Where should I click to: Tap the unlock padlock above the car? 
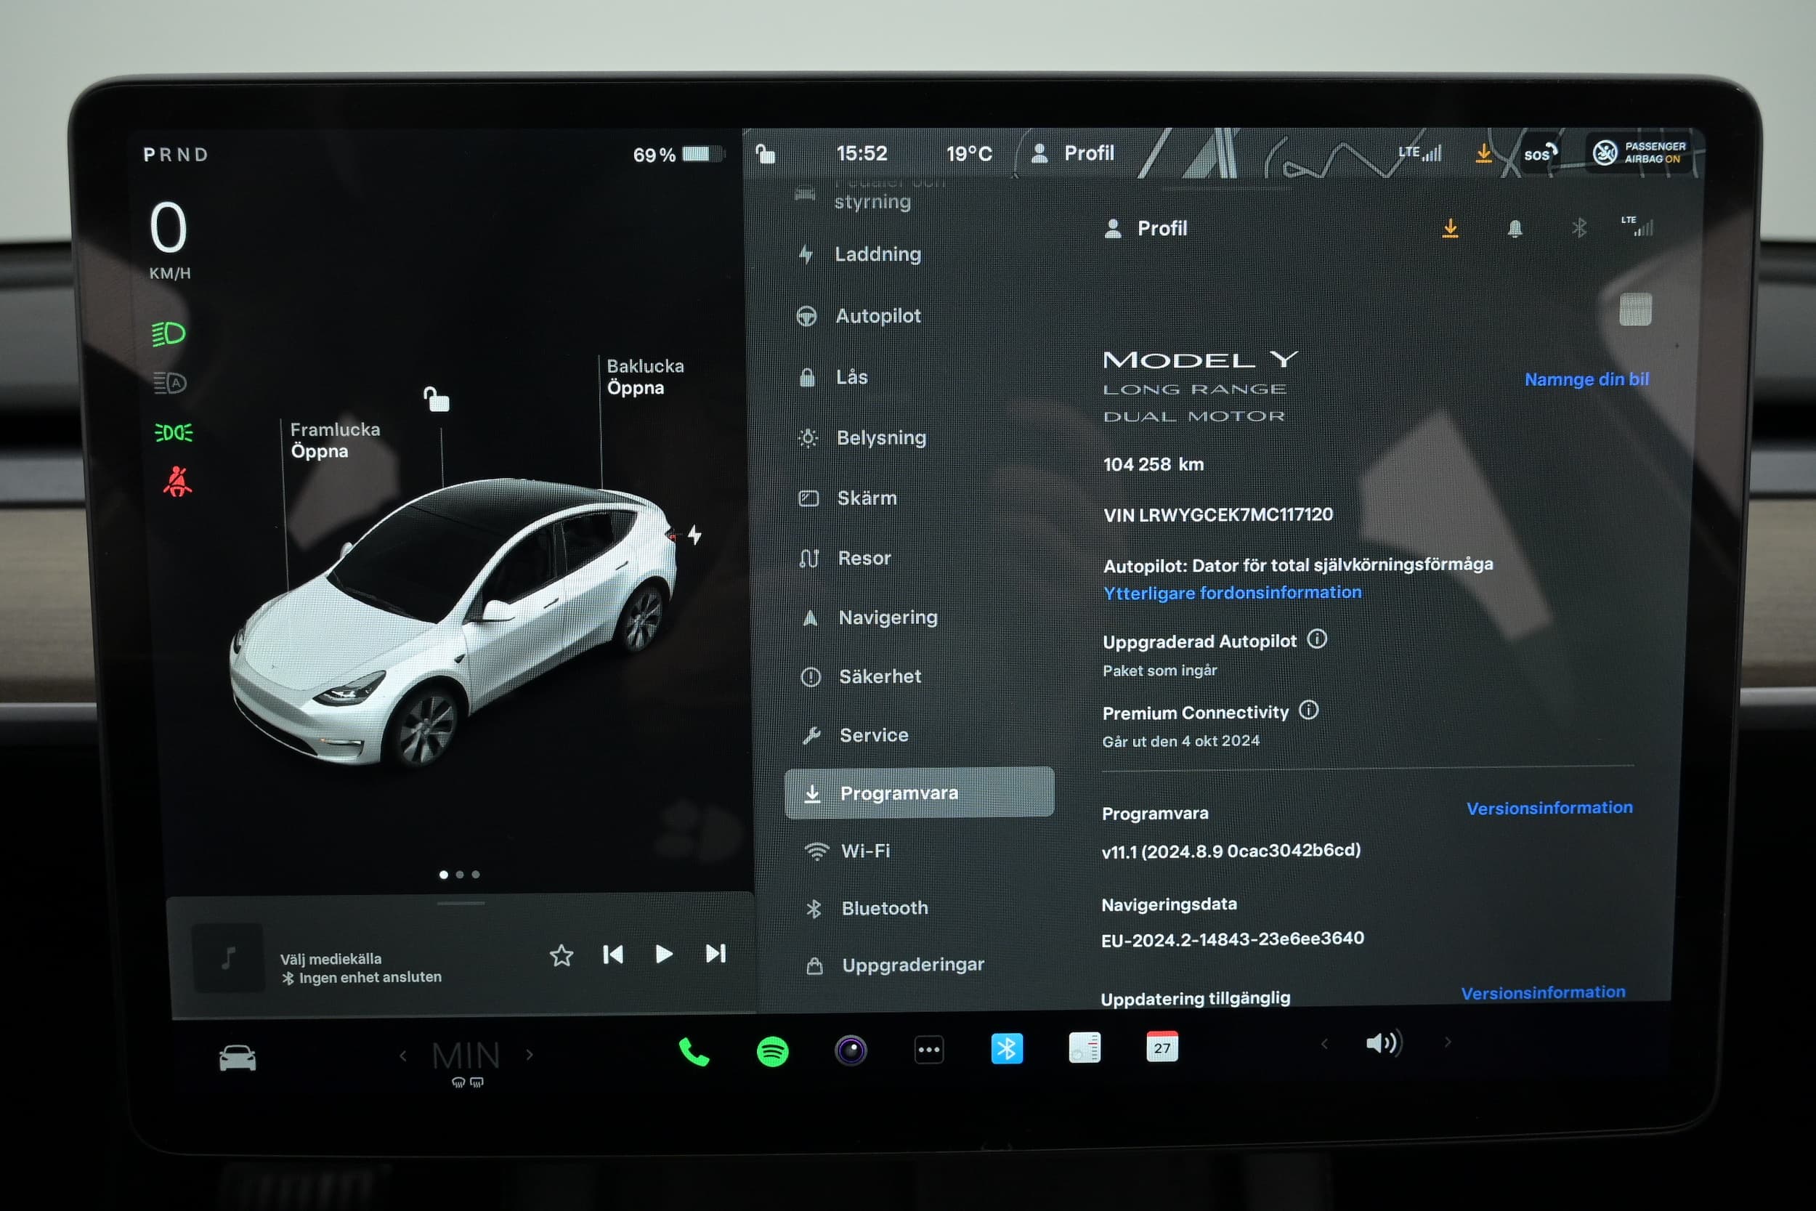(437, 400)
